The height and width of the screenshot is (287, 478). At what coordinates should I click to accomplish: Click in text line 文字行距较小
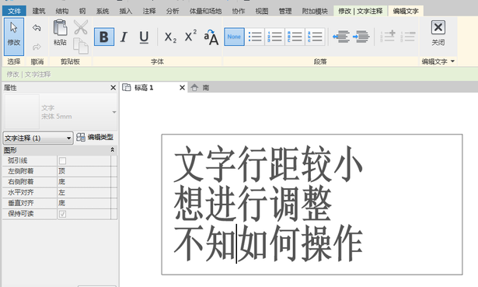pos(268,164)
